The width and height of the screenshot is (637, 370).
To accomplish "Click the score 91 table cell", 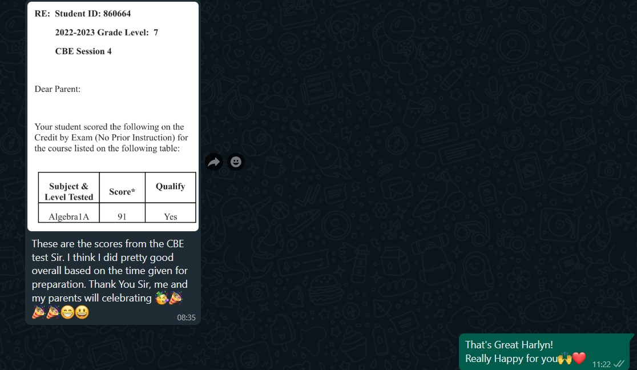I will tap(122, 212).
